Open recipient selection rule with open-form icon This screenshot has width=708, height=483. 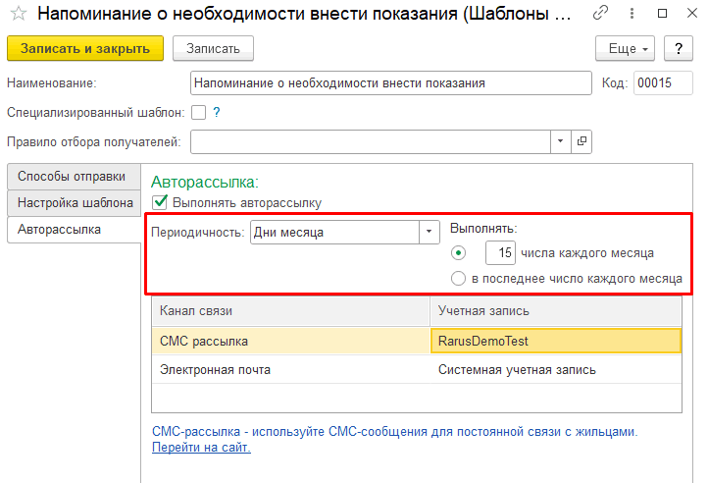pyautogui.click(x=582, y=141)
